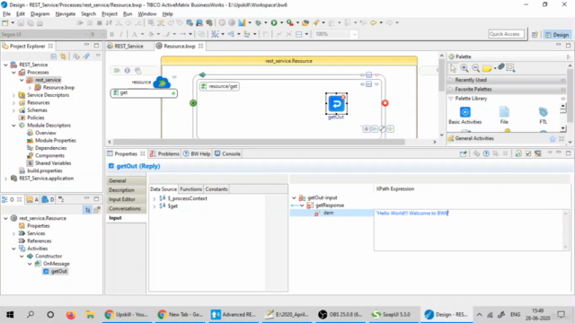Switch to Design perspective
Image resolution: width=575 pixels, height=323 pixels.
[557, 35]
